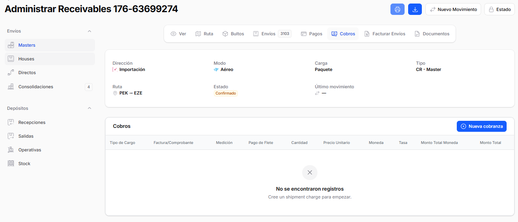Image resolution: width=518 pixels, height=222 pixels.
Task: Click the Tasa column header
Action: 403,143
